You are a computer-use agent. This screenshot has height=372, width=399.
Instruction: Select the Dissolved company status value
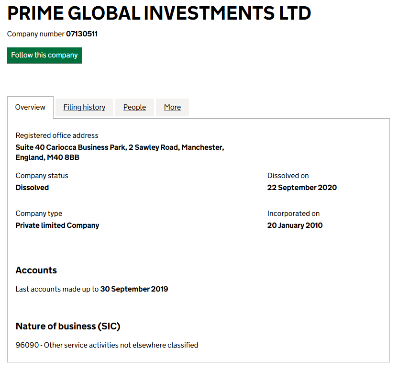(32, 187)
